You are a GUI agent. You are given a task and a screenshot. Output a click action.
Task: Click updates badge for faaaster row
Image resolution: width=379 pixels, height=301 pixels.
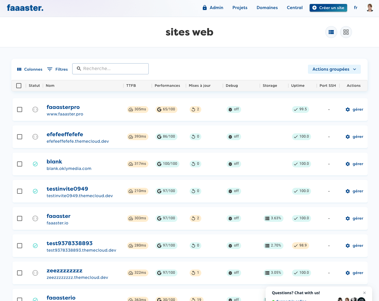195,218
